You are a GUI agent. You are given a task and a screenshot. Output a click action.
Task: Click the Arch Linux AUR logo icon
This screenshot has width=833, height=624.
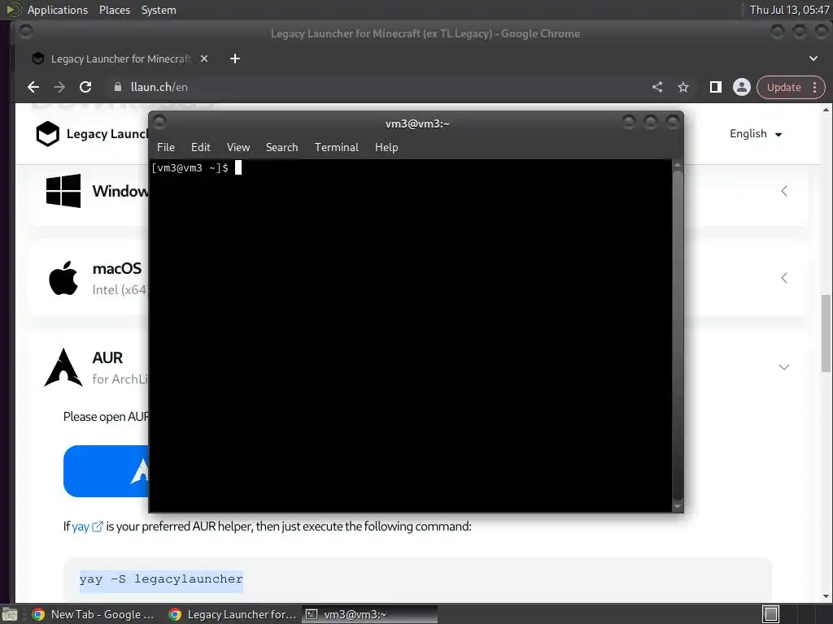point(63,367)
